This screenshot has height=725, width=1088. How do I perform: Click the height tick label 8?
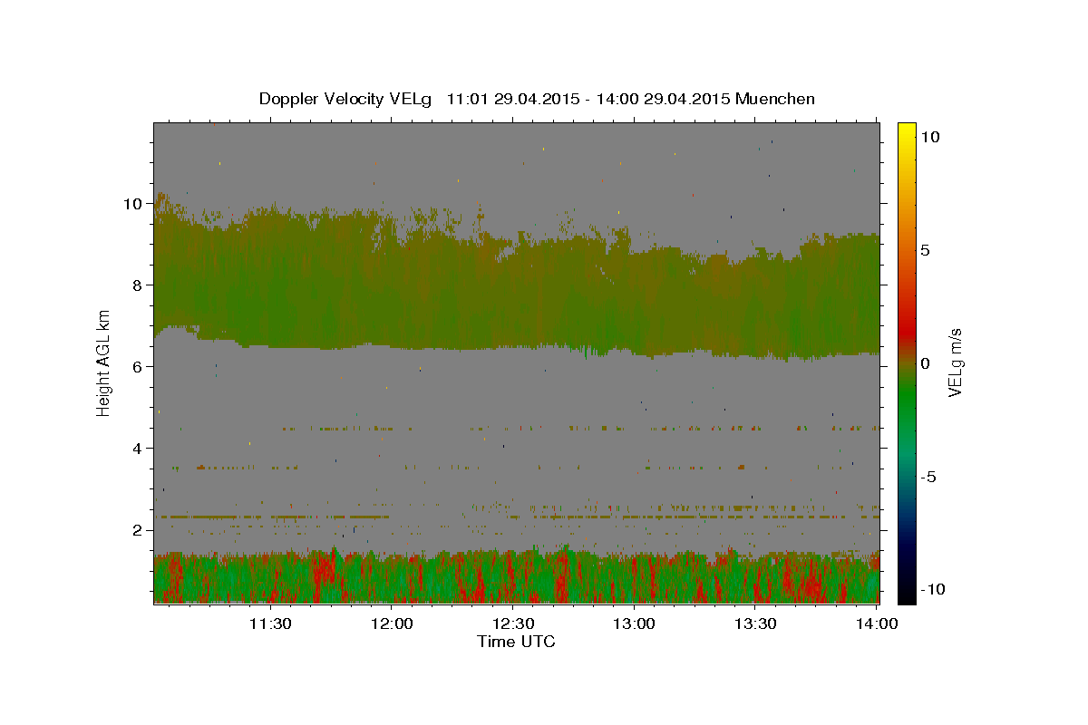139,285
